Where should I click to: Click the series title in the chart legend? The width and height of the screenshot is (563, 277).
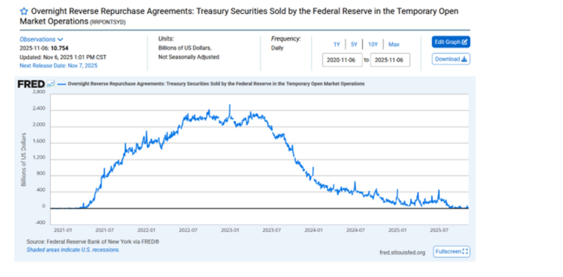click(x=217, y=84)
